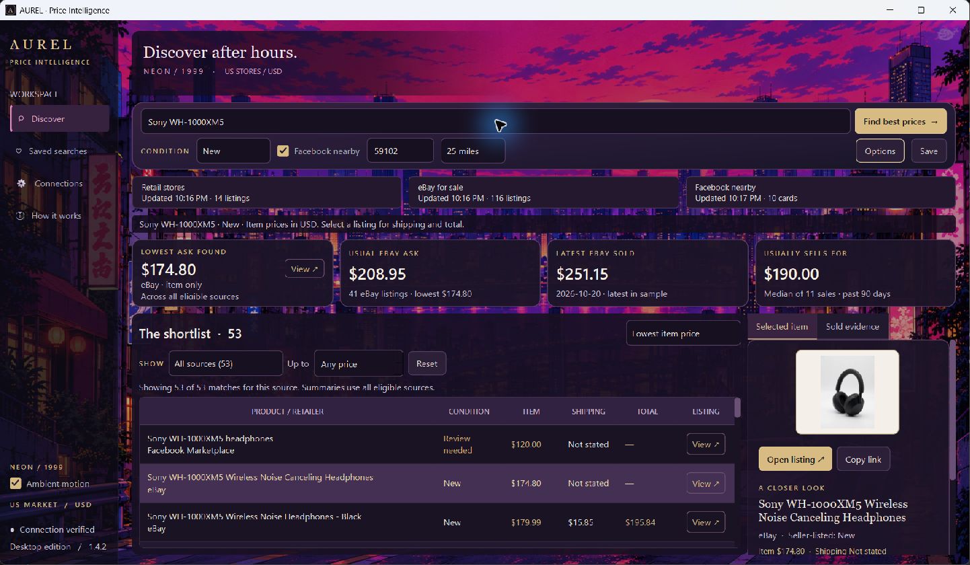970x565 pixels.
Task: Click the Open listing button
Action: pyautogui.click(x=795, y=459)
